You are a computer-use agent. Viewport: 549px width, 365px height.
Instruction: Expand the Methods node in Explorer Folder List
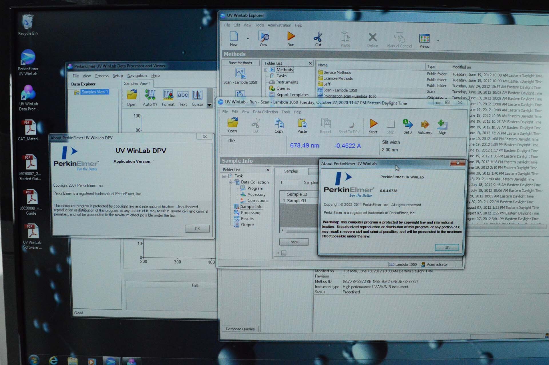pos(266,70)
